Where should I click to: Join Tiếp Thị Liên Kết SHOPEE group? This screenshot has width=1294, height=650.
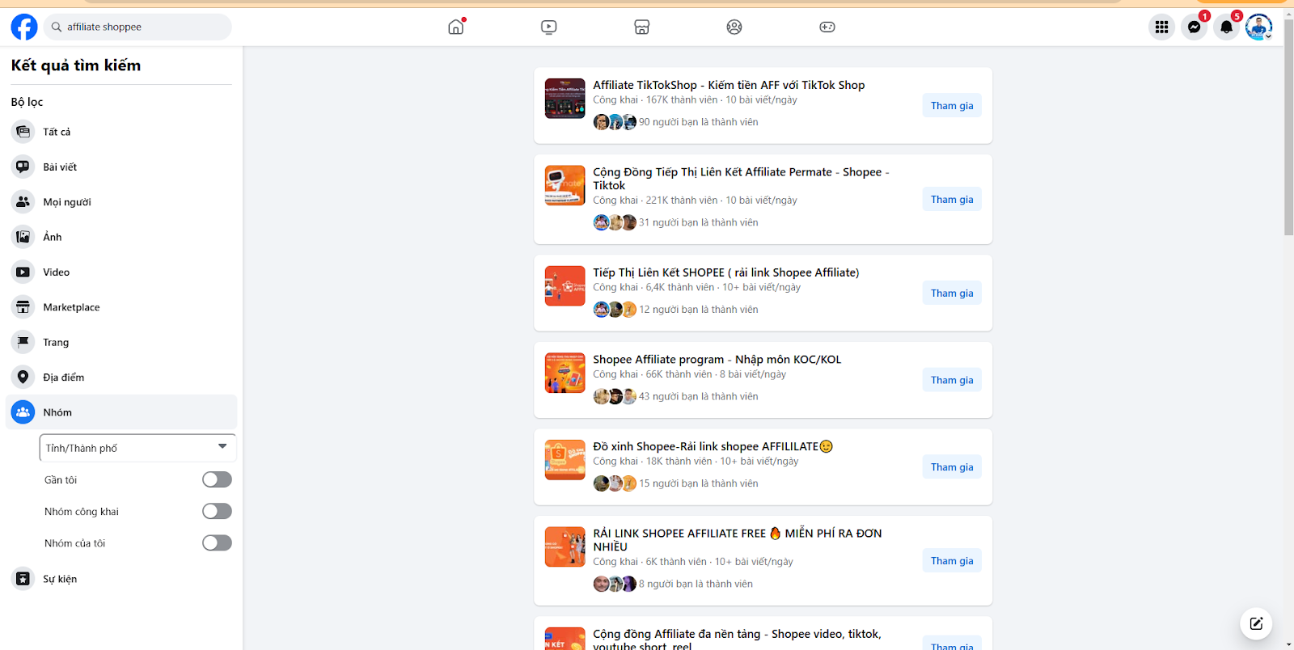point(952,293)
